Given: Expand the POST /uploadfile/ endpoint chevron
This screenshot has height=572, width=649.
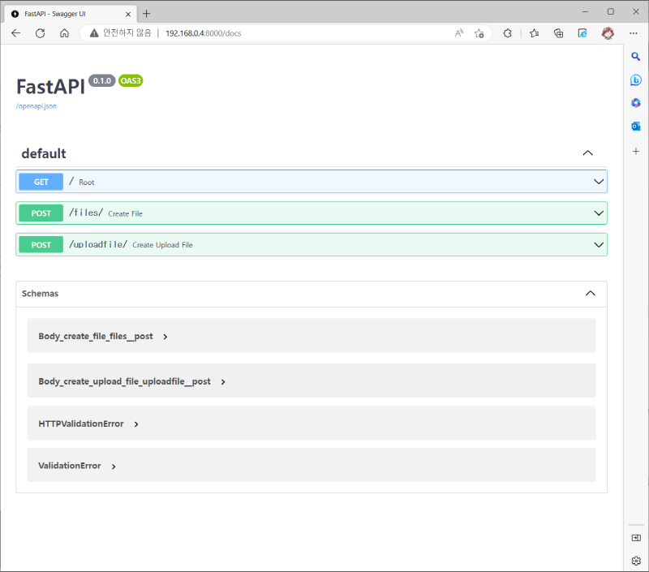Looking at the screenshot, I should pos(599,244).
